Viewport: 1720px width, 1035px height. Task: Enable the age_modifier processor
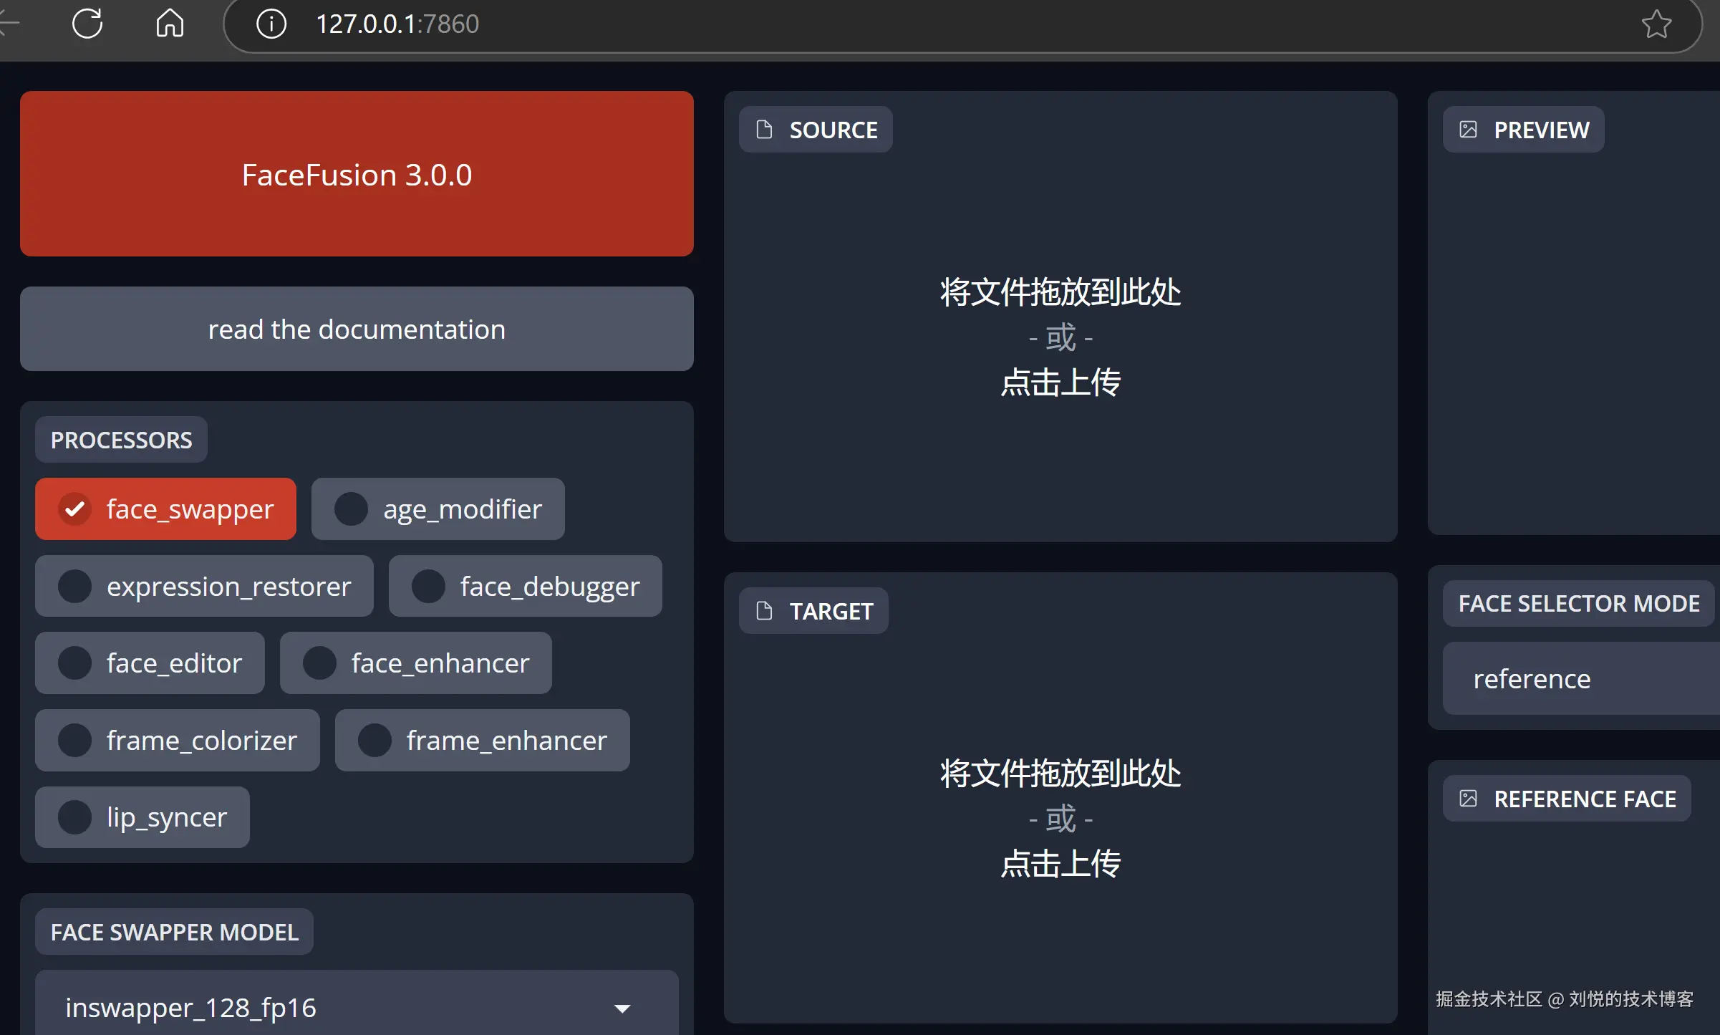(351, 509)
